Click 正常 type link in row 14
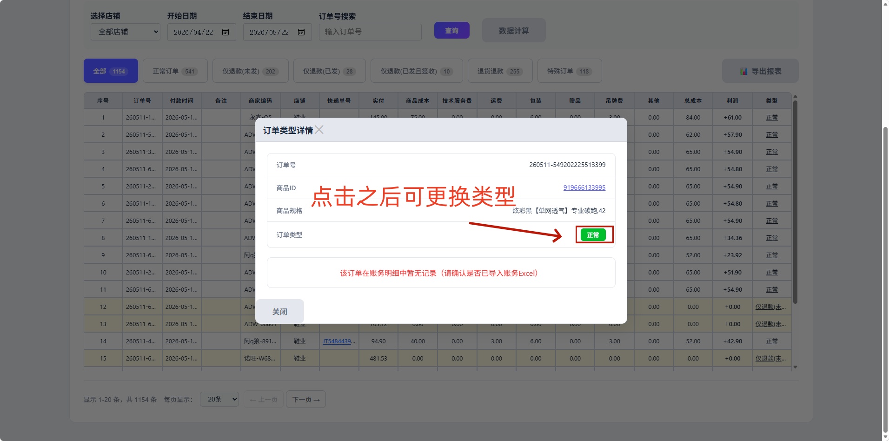Viewport: 889px width, 441px height. pos(772,341)
